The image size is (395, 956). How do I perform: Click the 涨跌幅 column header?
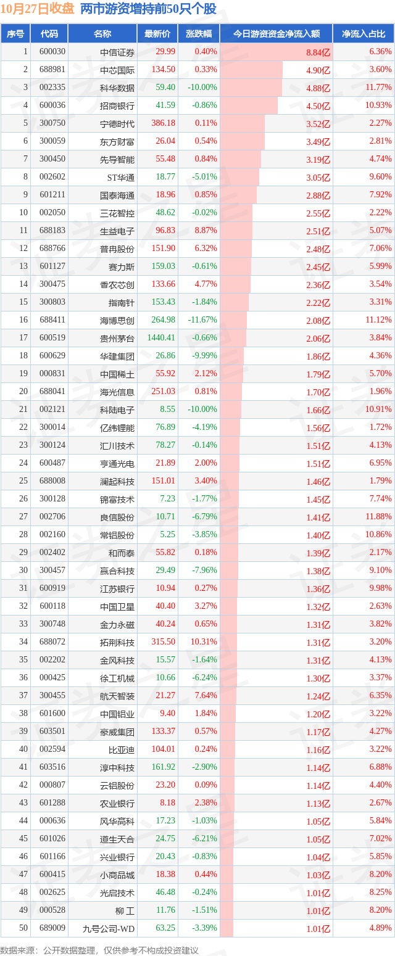(x=199, y=34)
